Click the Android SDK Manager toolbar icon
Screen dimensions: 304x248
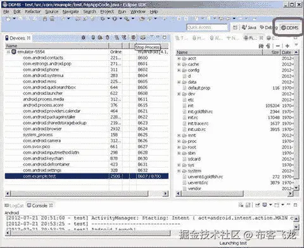click(x=45, y=19)
